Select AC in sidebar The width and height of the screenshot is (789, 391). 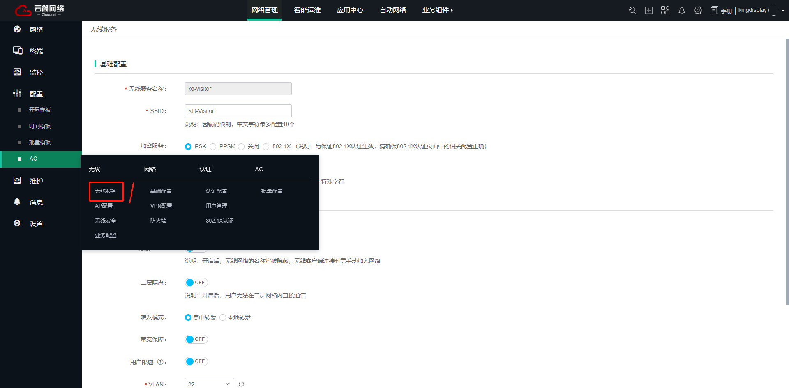[41, 159]
